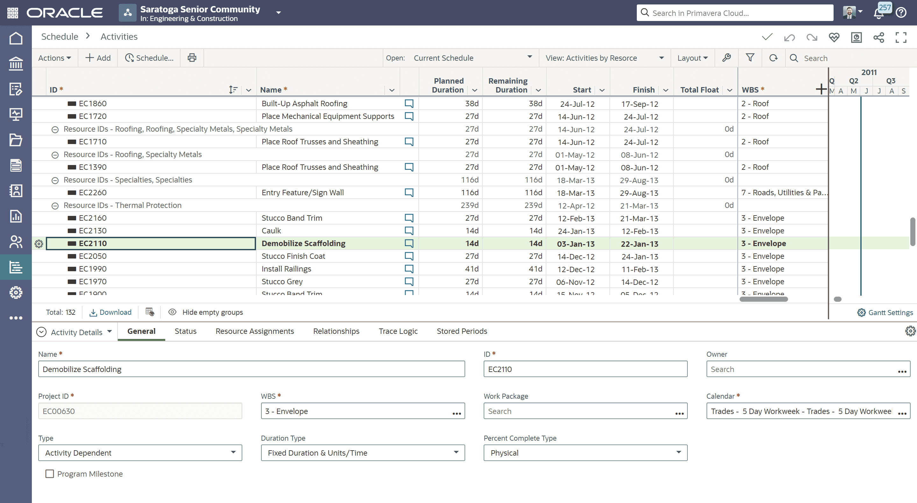Open the user profile avatar menu
Viewport: 917px width, 503px height.
coord(852,12)
